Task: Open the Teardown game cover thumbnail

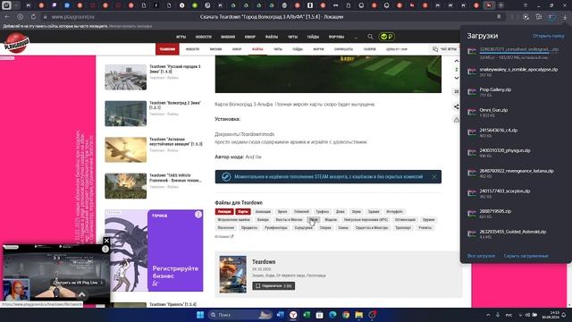Action: [232, 275]
